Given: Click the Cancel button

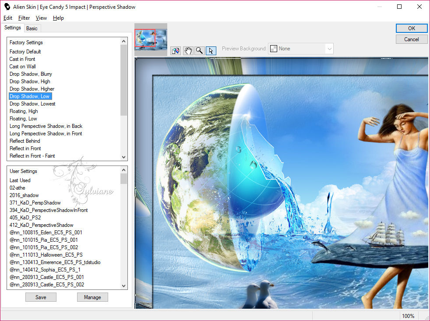Looking at the screenshot, I should pos(411,39).
